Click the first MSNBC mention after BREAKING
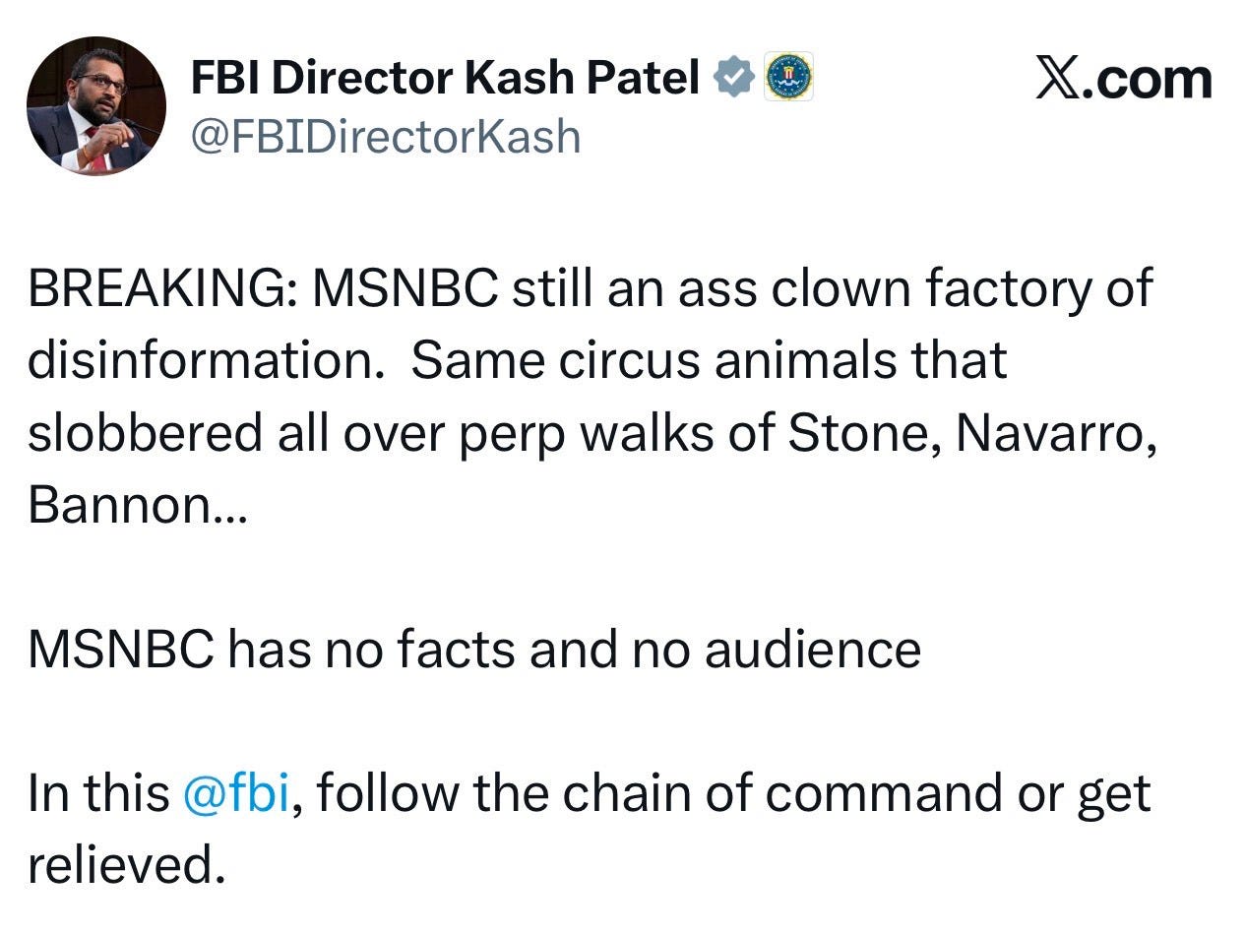 coord(405,289)
